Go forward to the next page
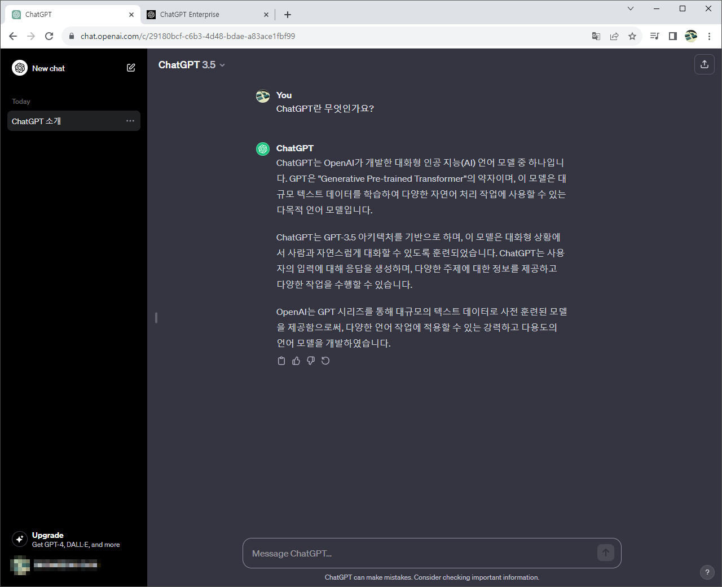This screenshot has height=587, width=722. tap(31, 36)
